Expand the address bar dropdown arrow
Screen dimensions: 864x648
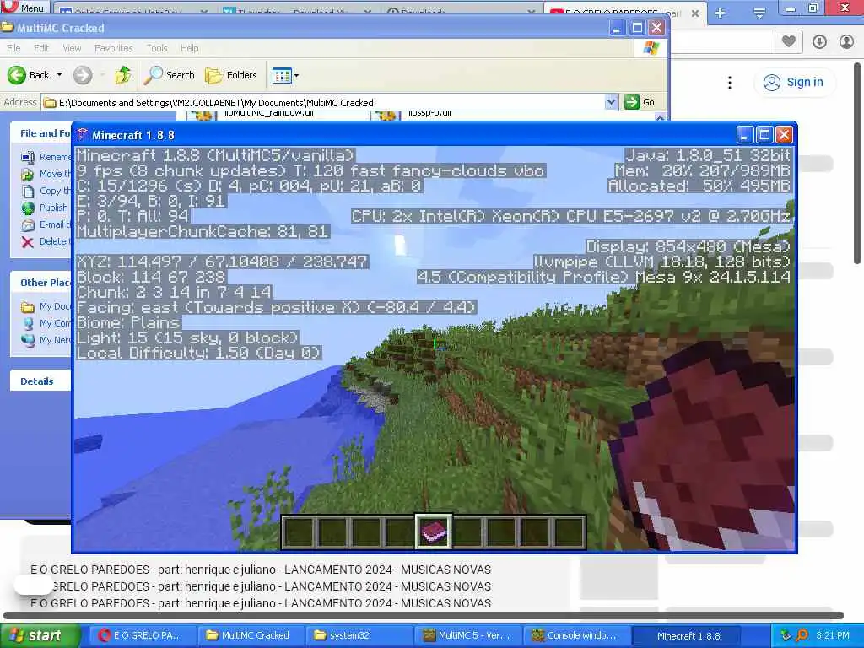tap(611, 102)
